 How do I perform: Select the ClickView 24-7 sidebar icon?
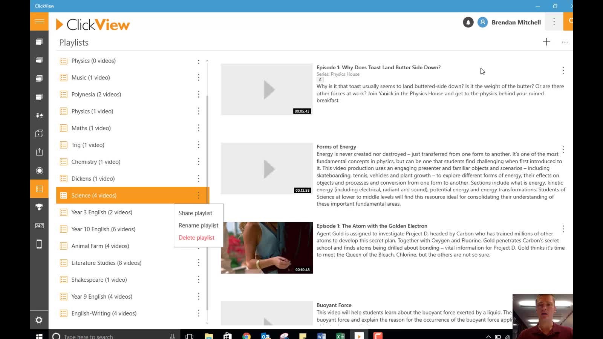click(39, 225)
